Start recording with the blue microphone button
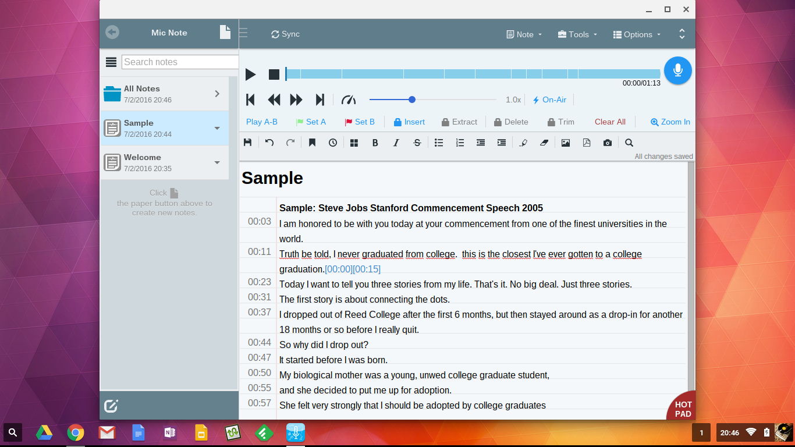 point(677,71)
